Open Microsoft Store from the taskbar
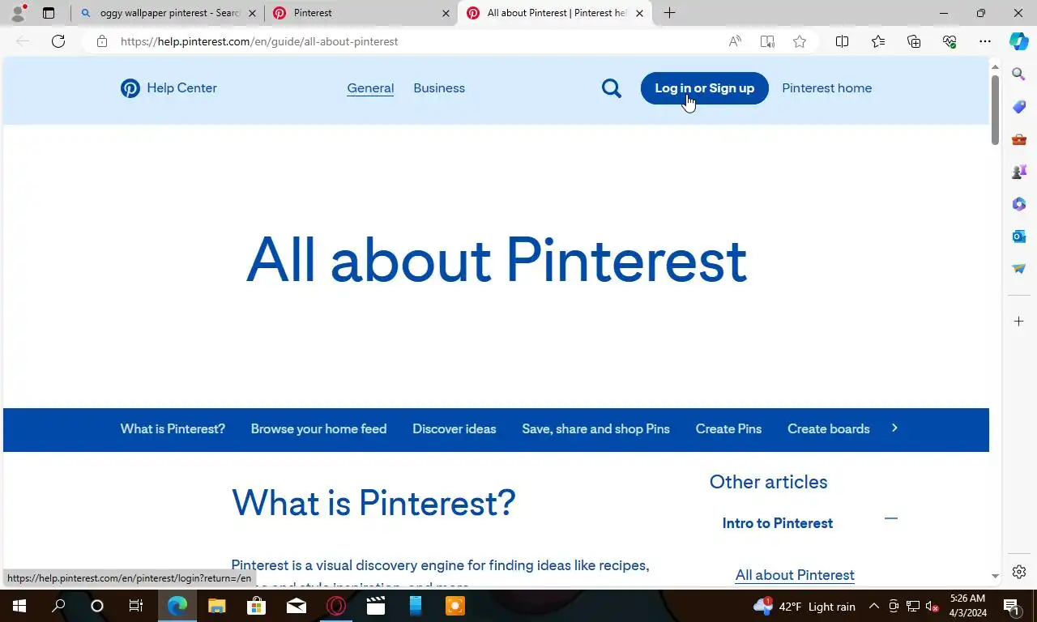This screenshot has width=1037, height=622. pos(256,606)
